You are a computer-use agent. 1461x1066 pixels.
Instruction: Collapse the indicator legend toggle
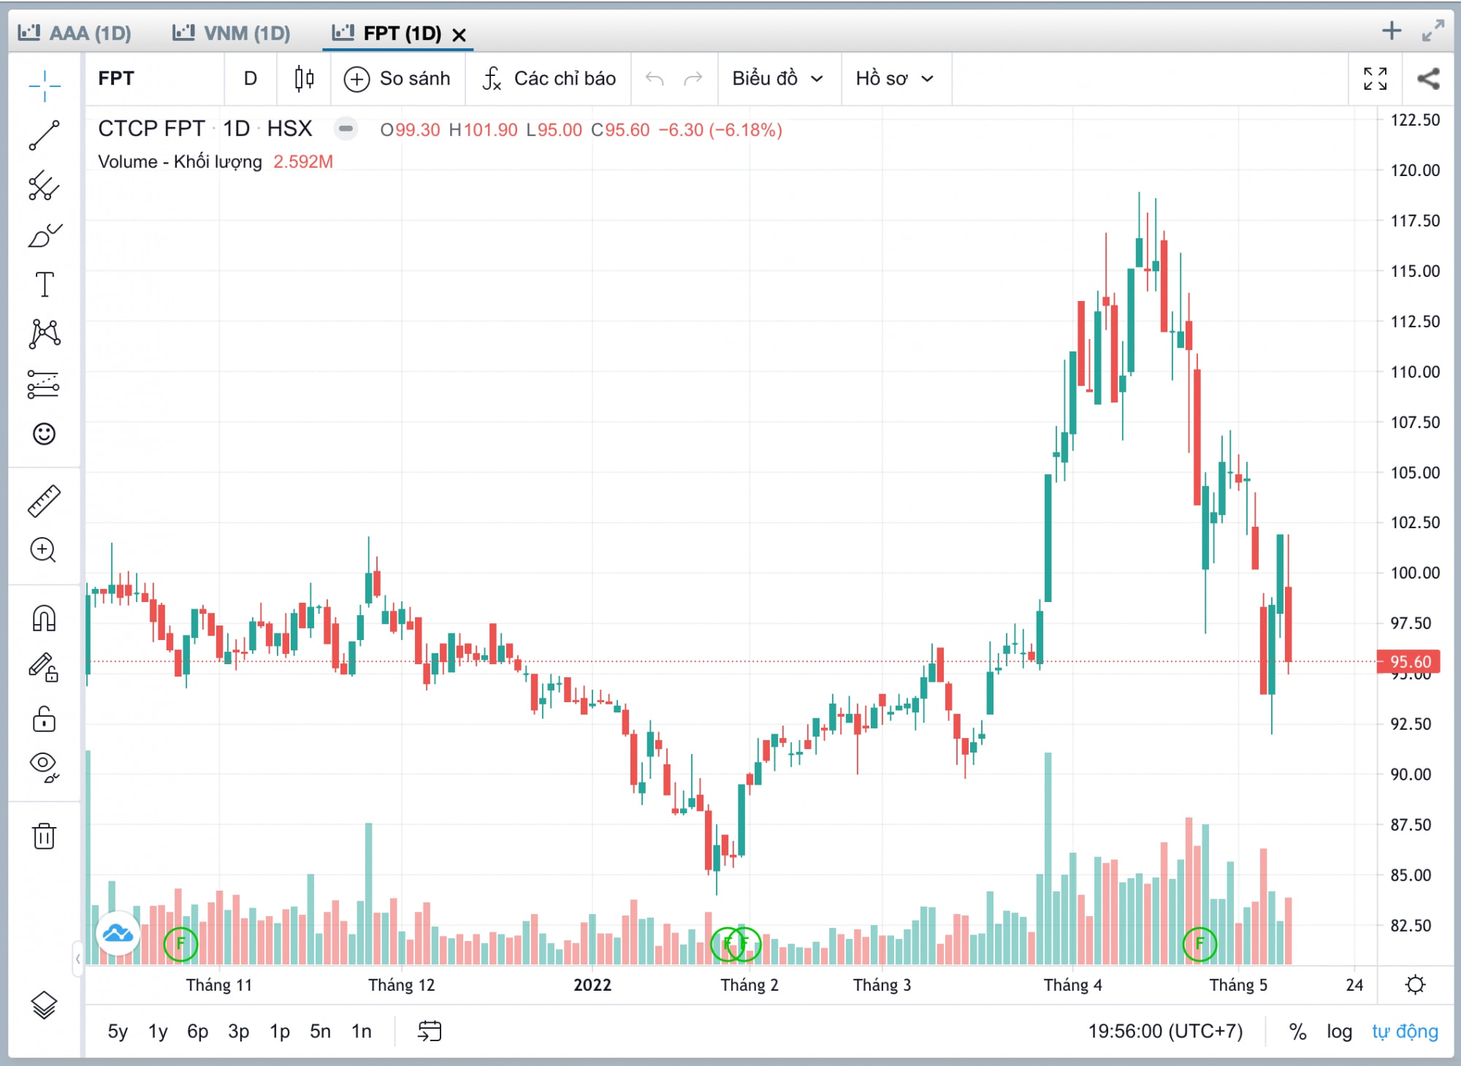pyautogui.click(x=346, y=129)
